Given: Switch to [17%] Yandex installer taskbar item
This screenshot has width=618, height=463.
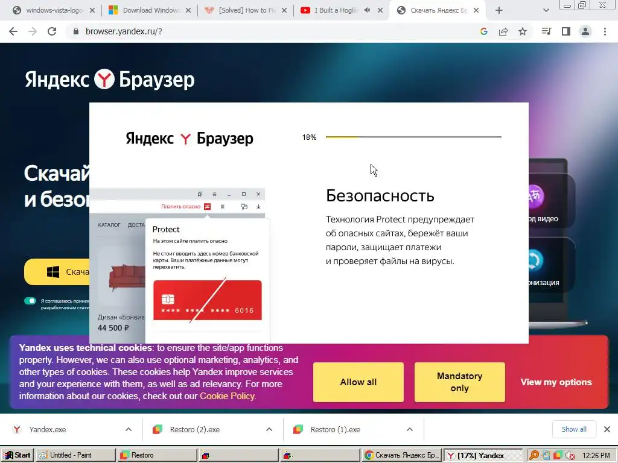Looking at the screenshot, I should point(483,455).
